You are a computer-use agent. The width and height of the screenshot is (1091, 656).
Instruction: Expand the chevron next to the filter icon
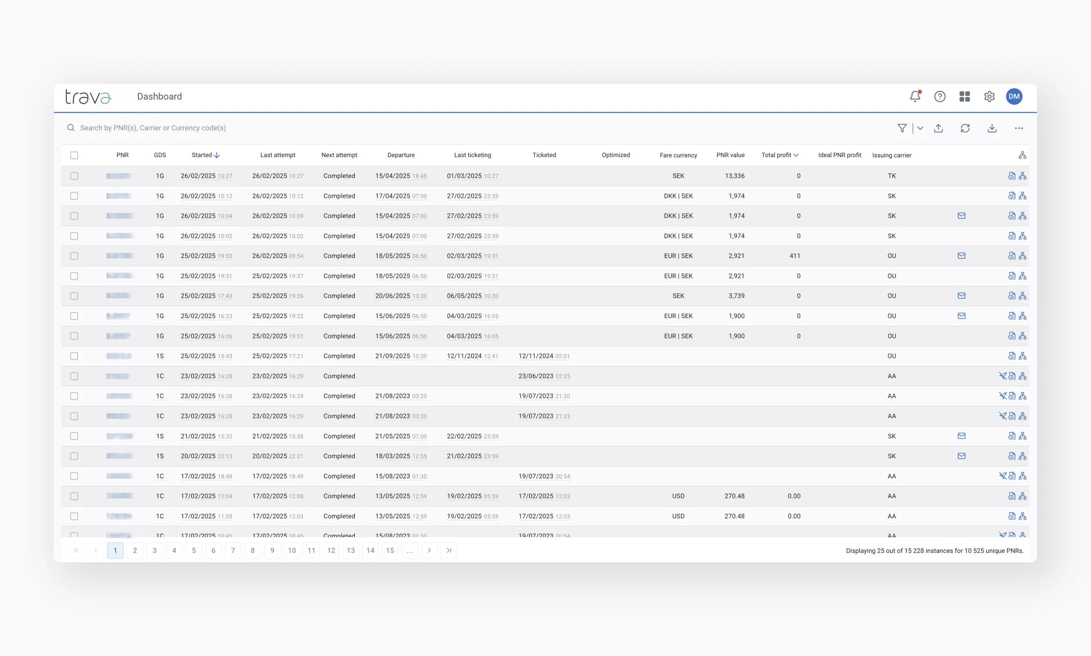(921, 128)
